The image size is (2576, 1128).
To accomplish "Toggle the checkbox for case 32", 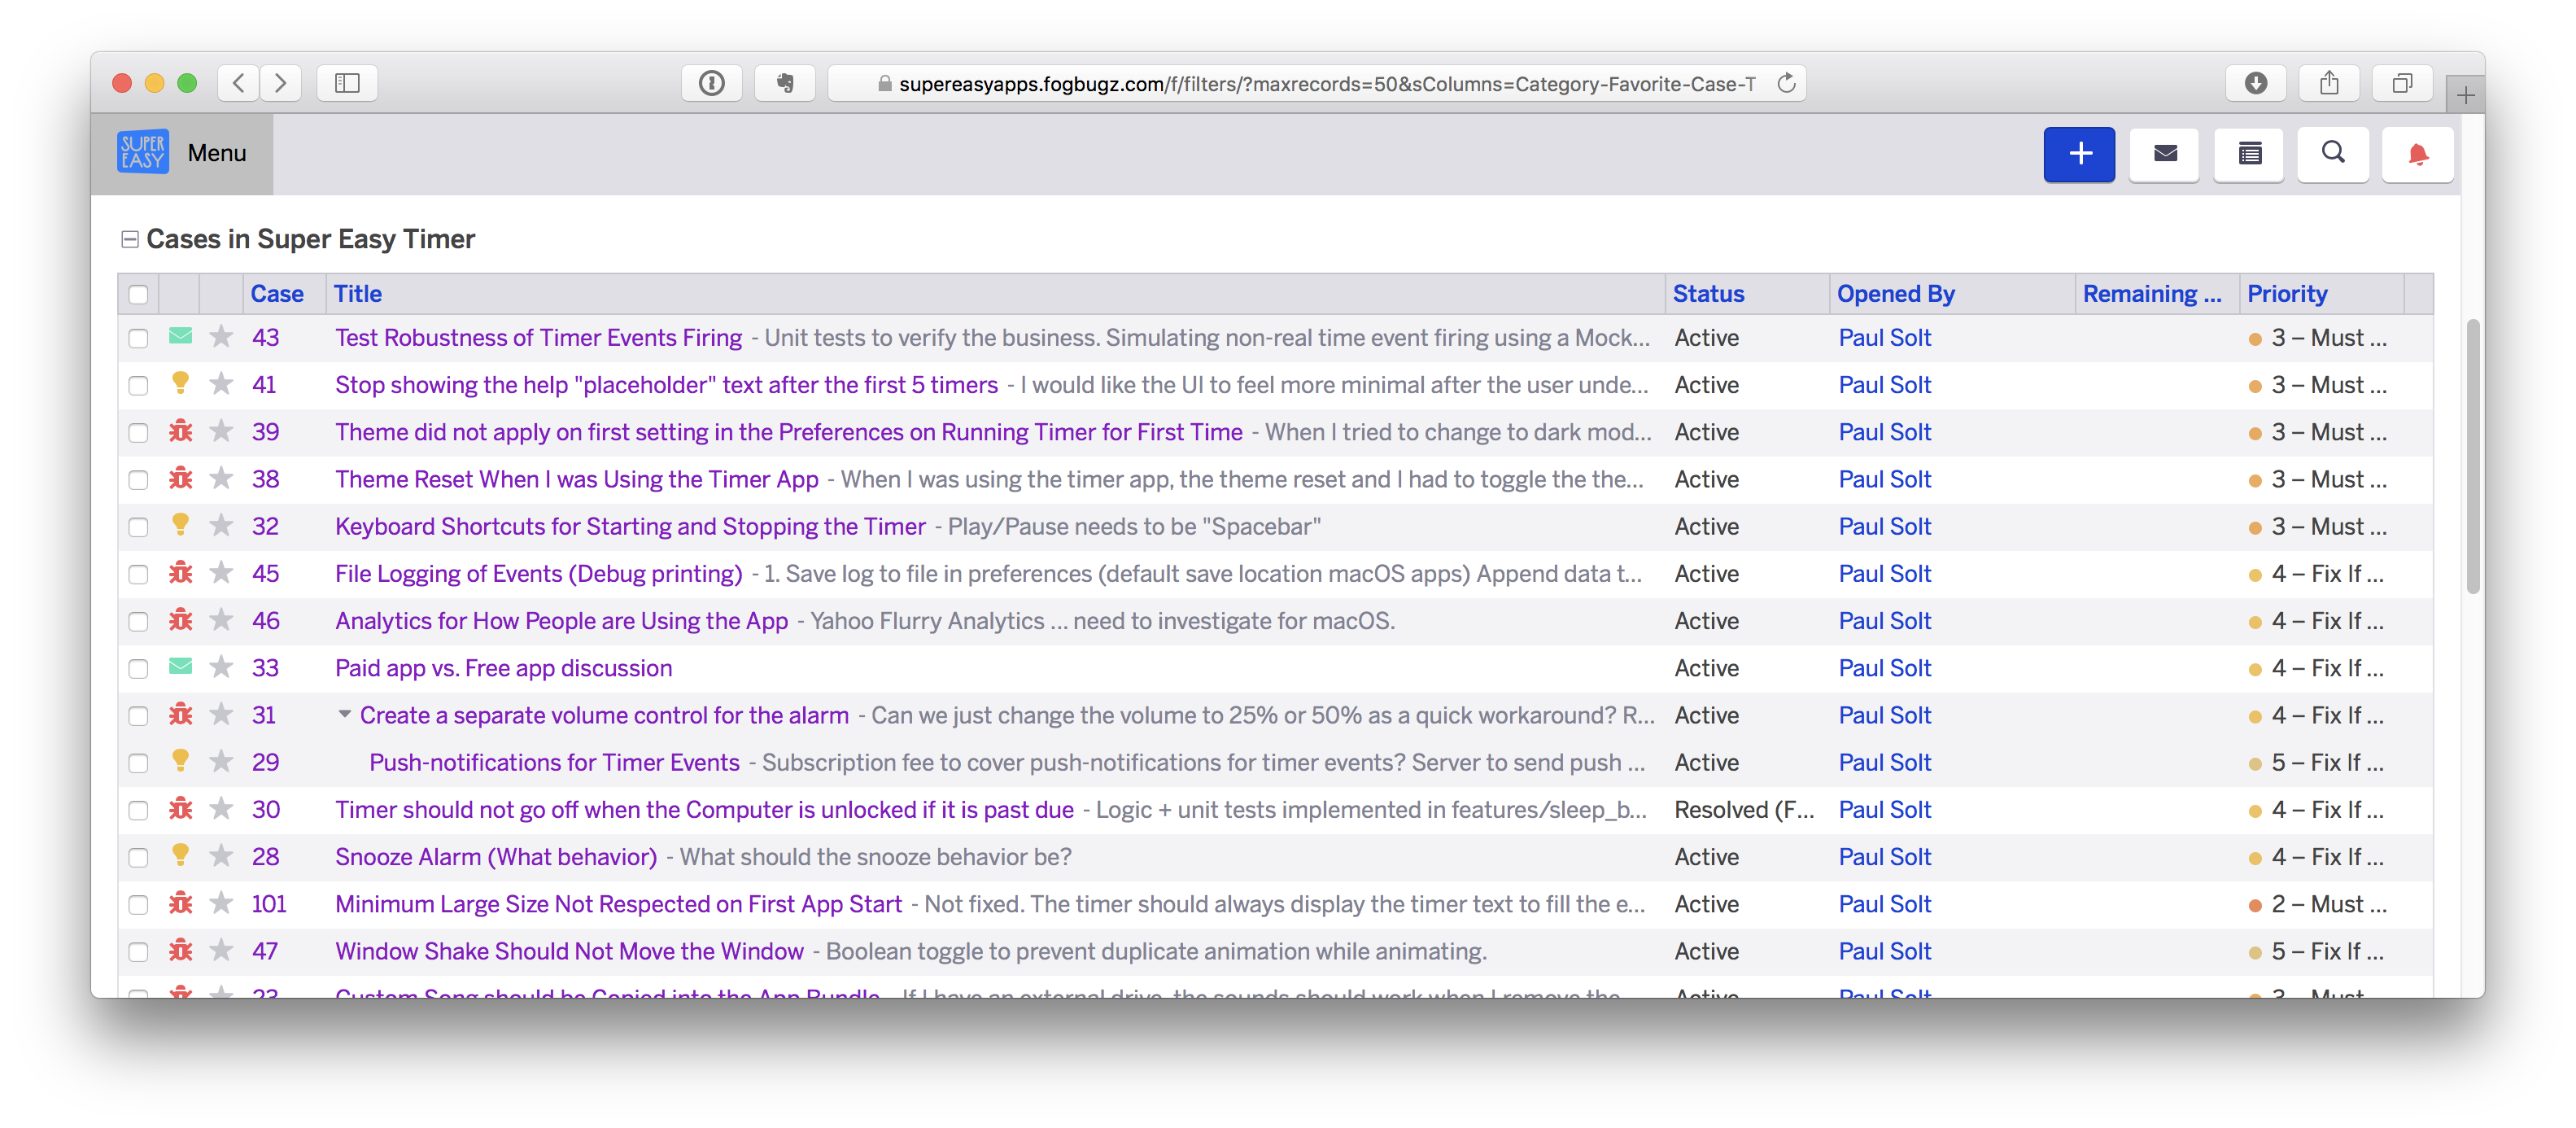I will (x=138, y=527).
